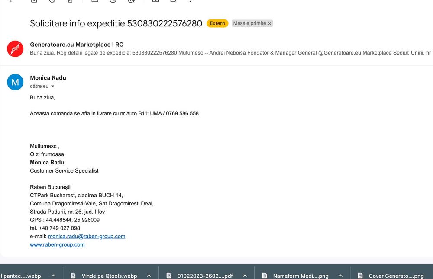This screenshot has width=433, height=279.
Task: Click the 'O zi frumoasa,' line
Action: point(48,154)
